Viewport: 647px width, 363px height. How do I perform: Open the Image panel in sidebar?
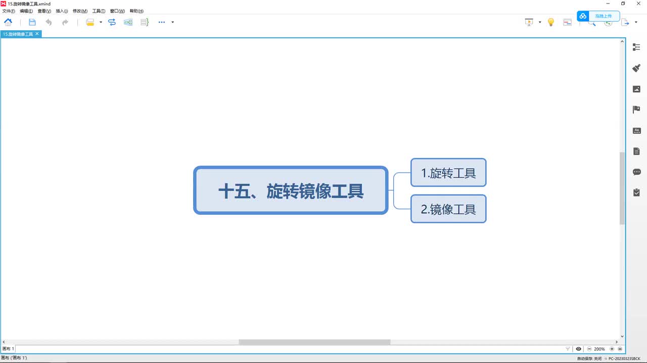coord(636,89)
